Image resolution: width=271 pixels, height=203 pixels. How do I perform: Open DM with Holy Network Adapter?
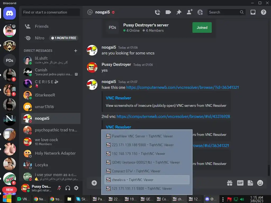pos(51,153)
